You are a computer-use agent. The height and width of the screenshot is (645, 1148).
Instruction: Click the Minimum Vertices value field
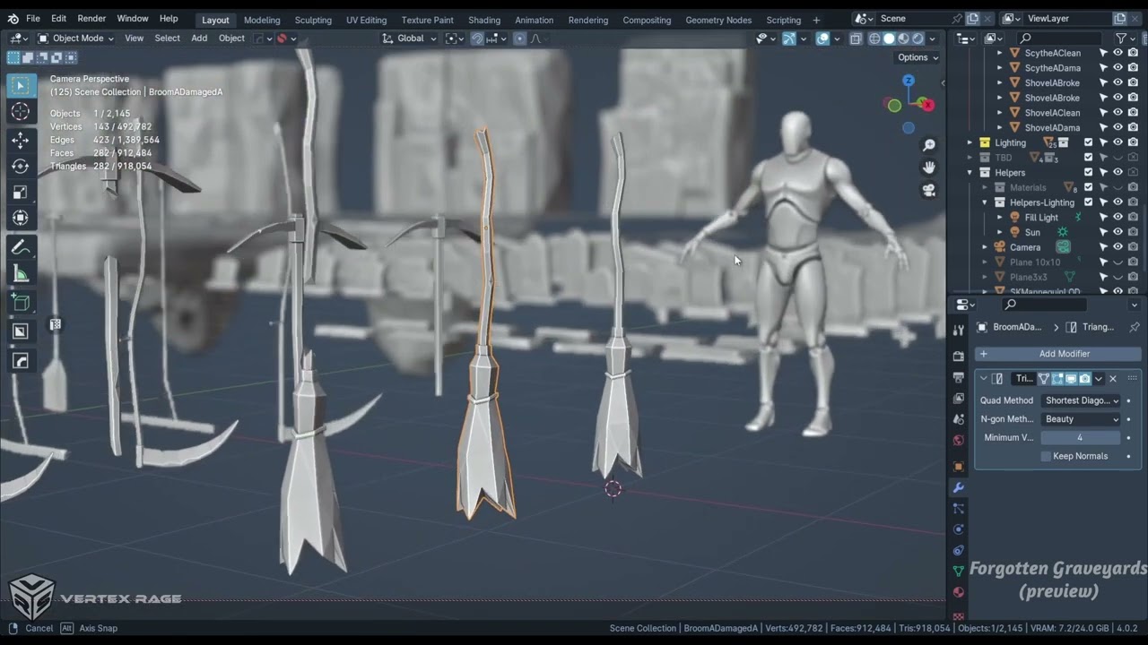[x=1080, y=438]
